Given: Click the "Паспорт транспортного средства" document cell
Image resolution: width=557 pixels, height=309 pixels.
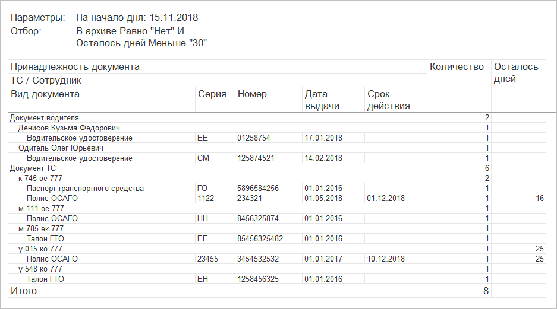Looking at the screenshot, I should (x=85, y=189).
